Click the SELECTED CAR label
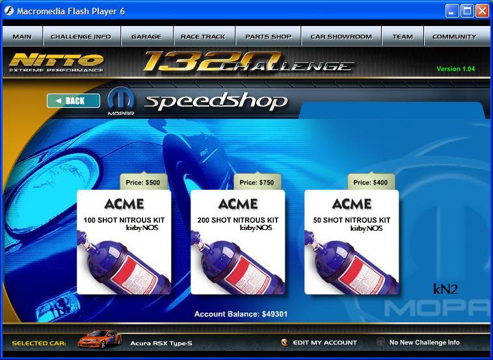This screenshot has height=360, width=493. point(39,343)
